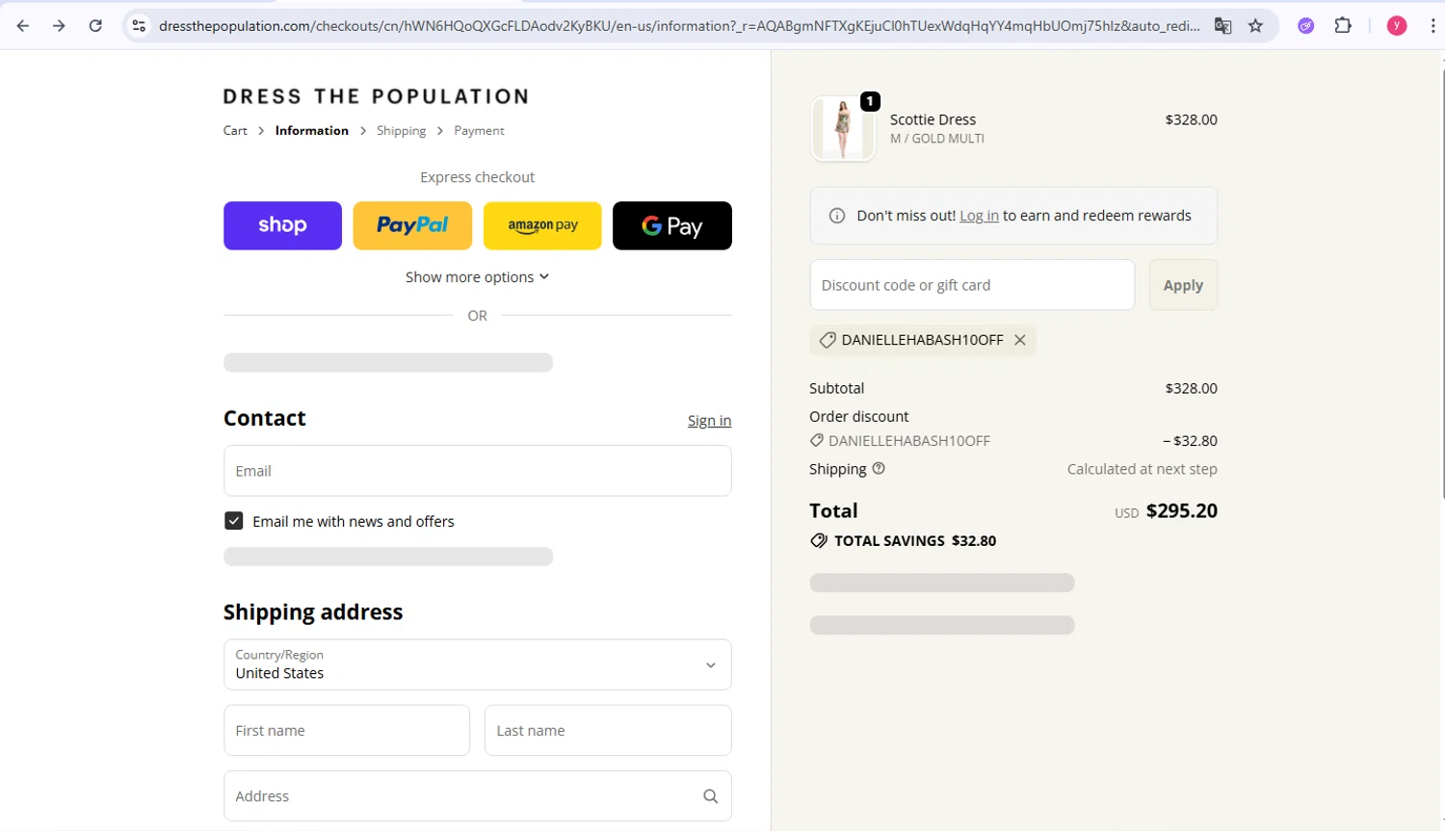Image resolution: width=1445 pixels, height=831 pixels.
Task: Click the search icon in Address field
Action: (711, 796)
